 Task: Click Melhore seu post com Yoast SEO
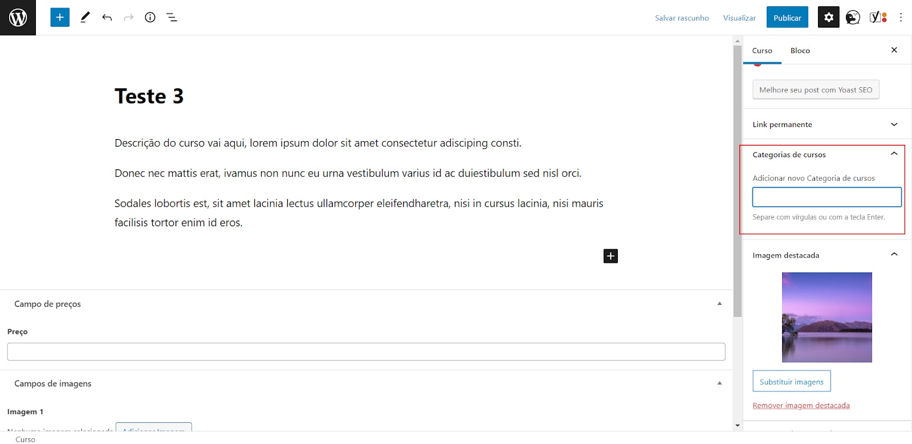tap(816, 89)
